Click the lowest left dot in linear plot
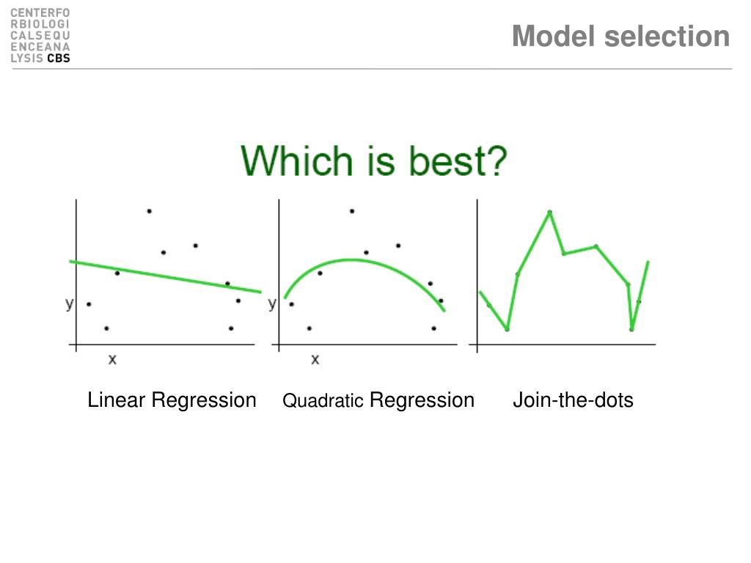 106,328
